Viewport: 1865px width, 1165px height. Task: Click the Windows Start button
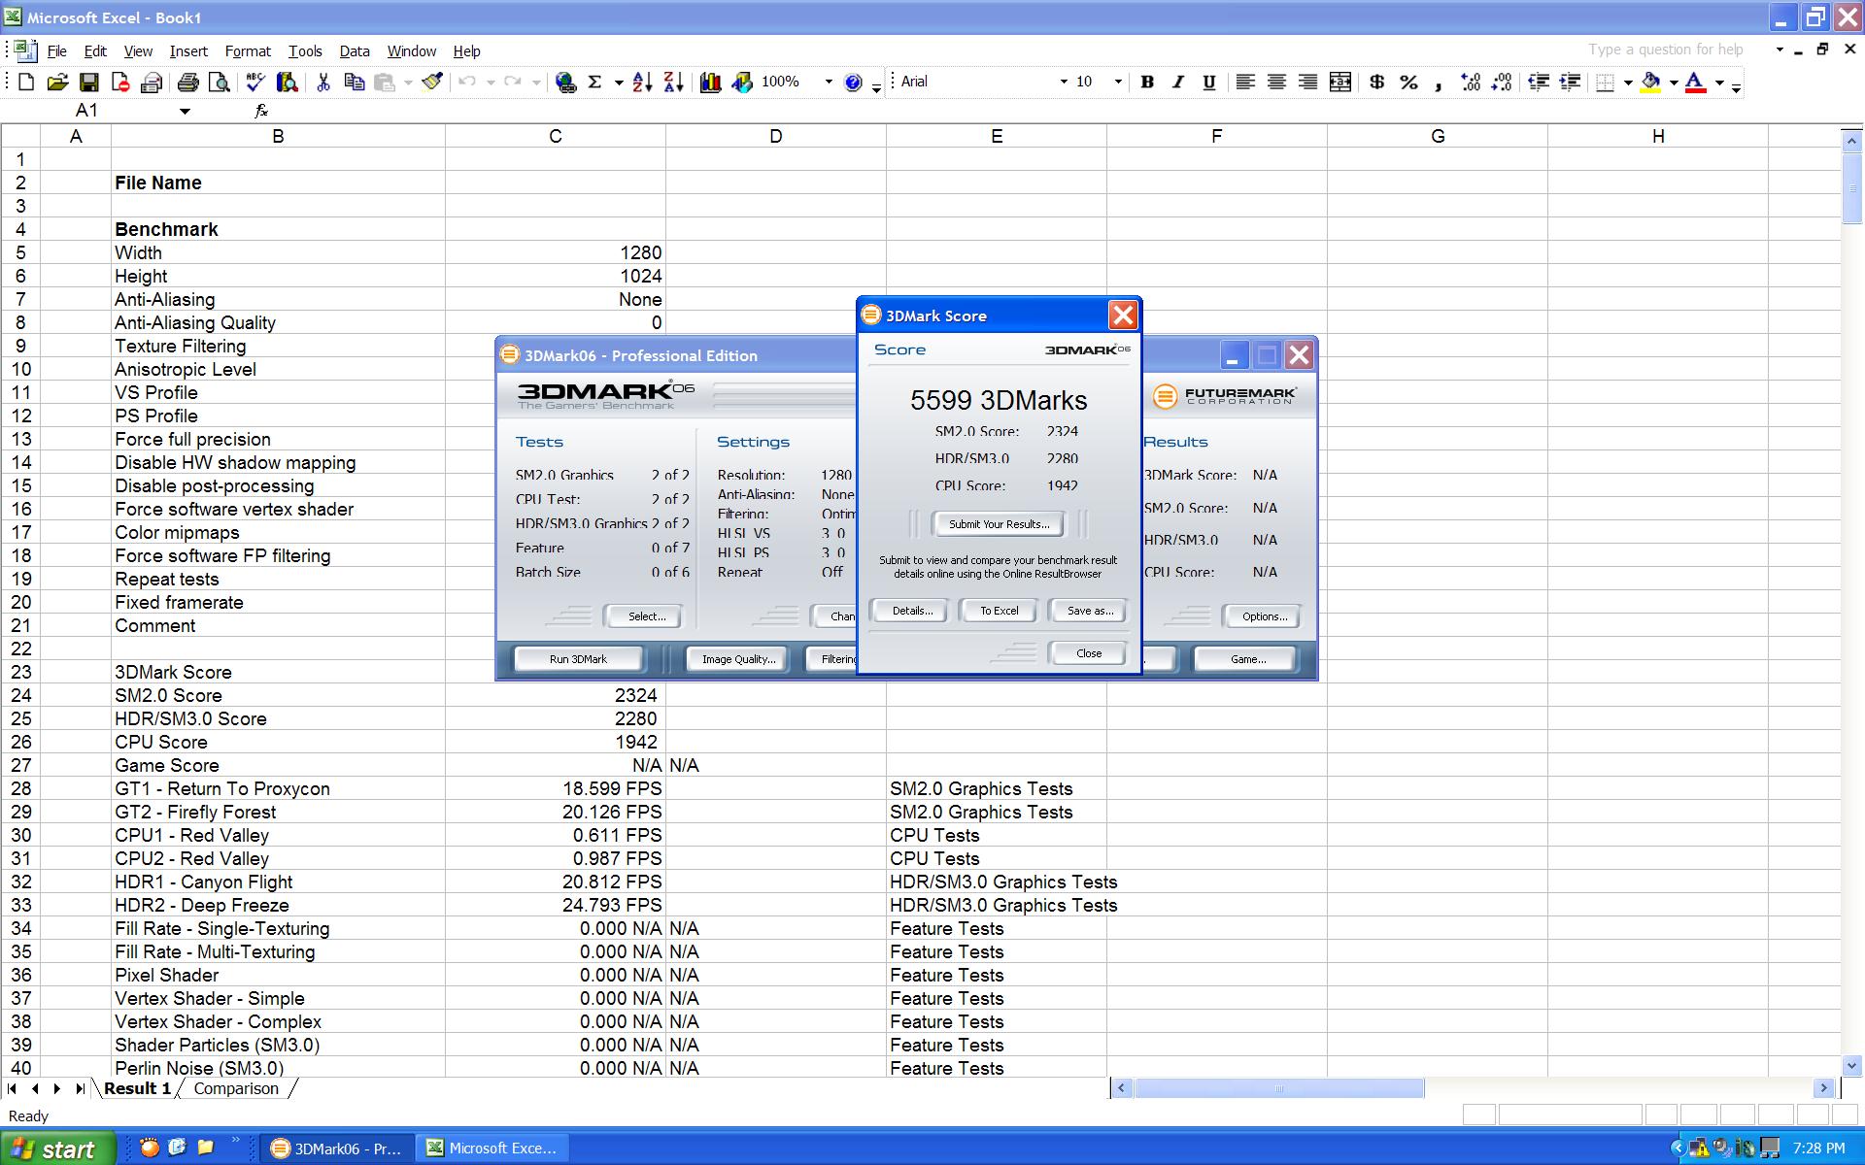[x=57, y=1148]
